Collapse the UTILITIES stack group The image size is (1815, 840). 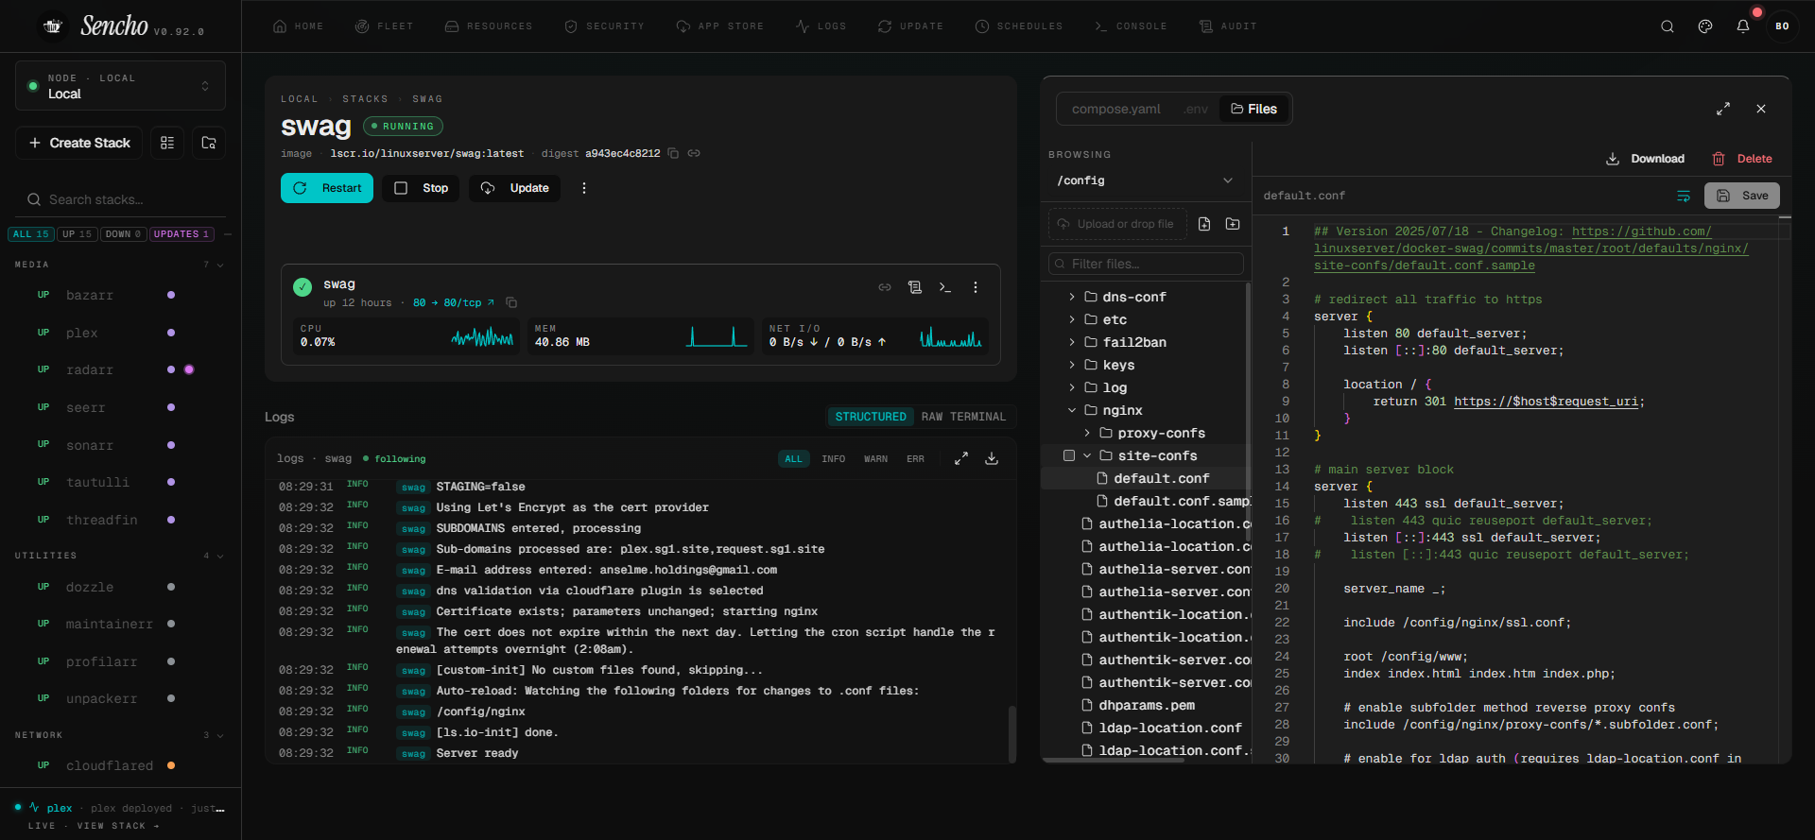pos(220,556)
